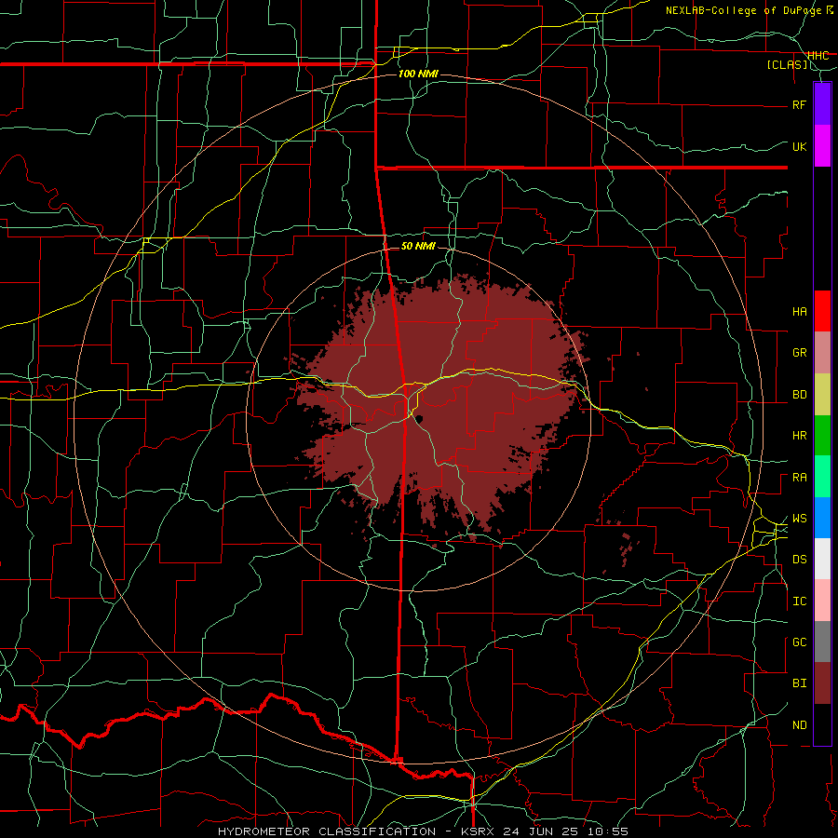Click the 24 JUN 25 date text

542,831
